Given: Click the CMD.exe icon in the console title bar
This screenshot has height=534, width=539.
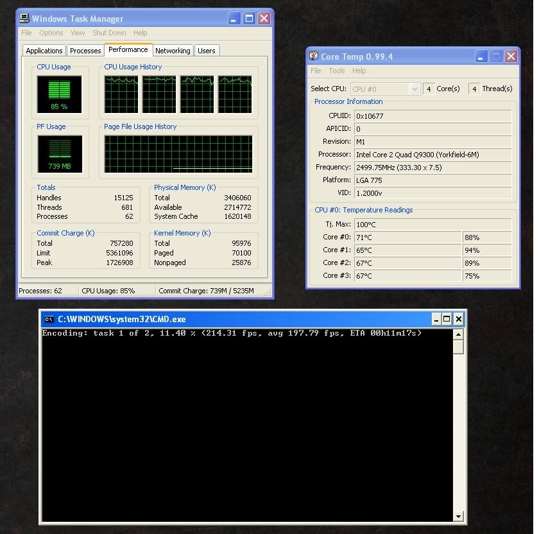Looking at the screenshot, I should [49, 319].
